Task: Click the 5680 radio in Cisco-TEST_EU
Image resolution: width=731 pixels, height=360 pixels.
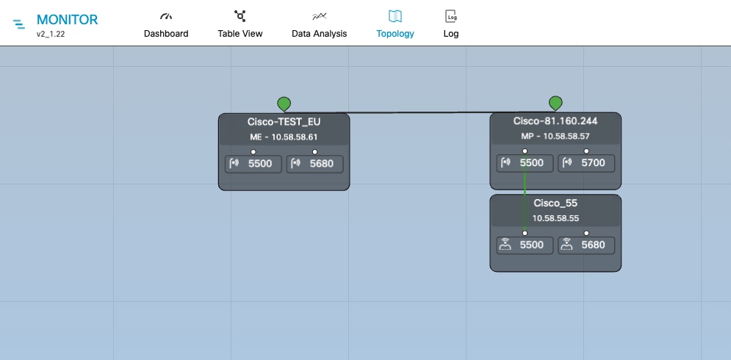Action: click(x=314, y=164)
